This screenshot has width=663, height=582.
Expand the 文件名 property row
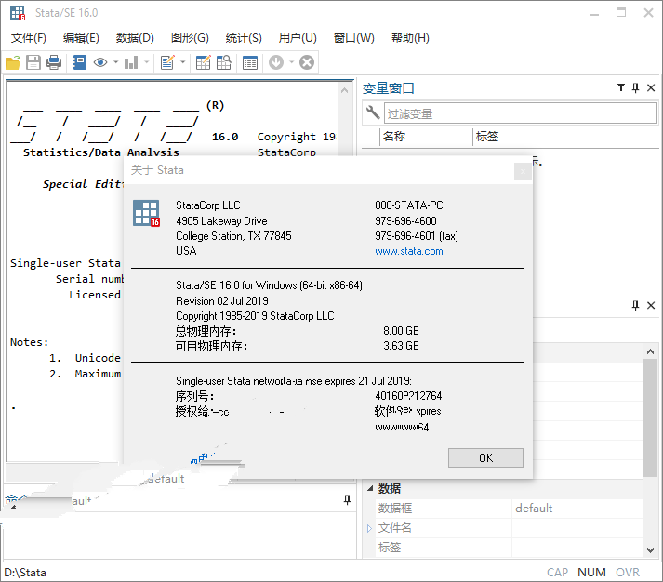pyautogui.click(x=369, y=528)
